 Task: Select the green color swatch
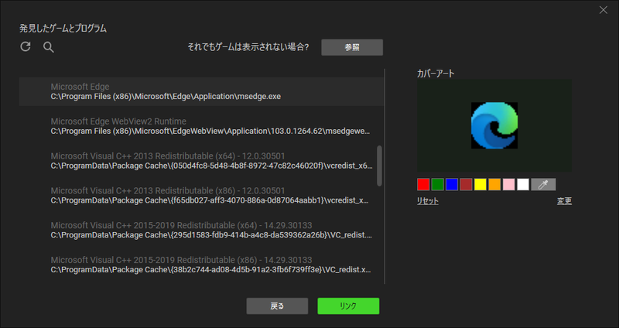pyautogui.click(x=437, y=184)
